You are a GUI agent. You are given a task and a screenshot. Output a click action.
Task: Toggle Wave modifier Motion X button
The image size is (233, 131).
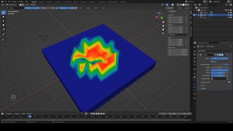215,58
